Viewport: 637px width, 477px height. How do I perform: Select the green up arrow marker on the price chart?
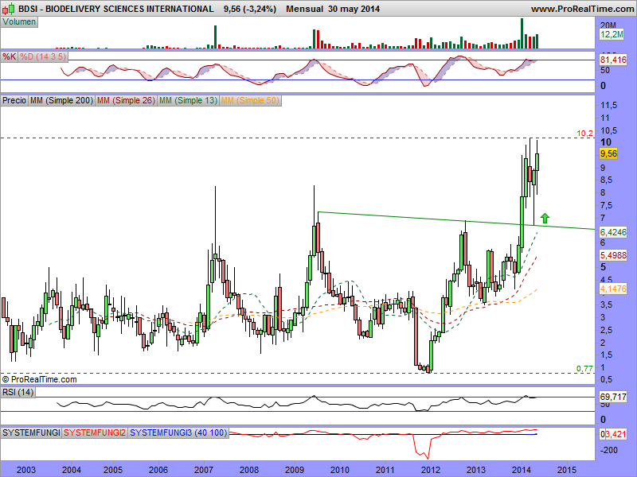click(x=545, y=218)
